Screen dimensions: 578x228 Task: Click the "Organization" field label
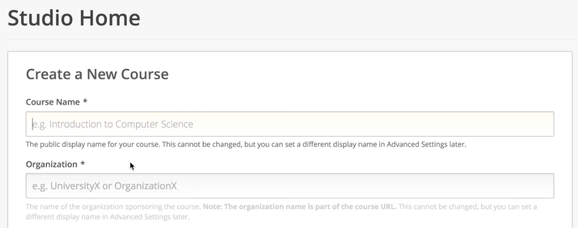point(51,164)
